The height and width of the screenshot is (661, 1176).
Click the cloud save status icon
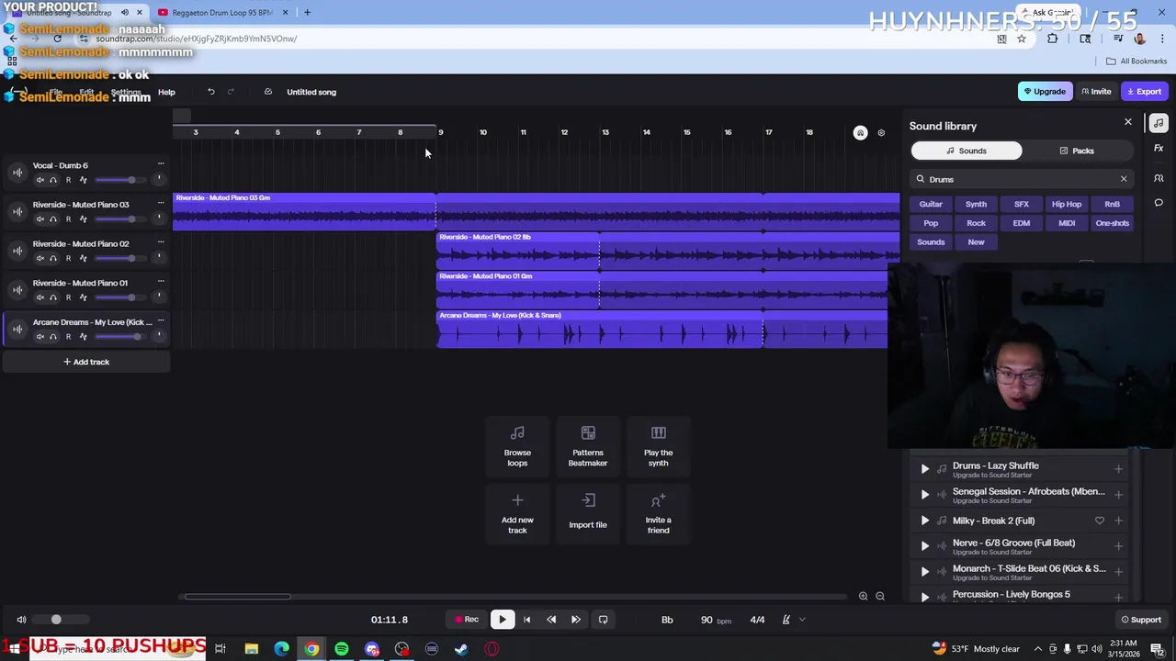click(x=267, y=92)
